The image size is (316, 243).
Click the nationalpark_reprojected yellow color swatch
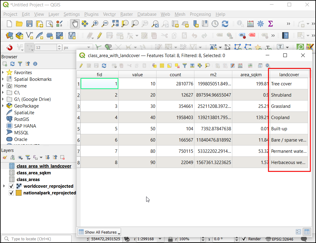(x=18, y=193)
